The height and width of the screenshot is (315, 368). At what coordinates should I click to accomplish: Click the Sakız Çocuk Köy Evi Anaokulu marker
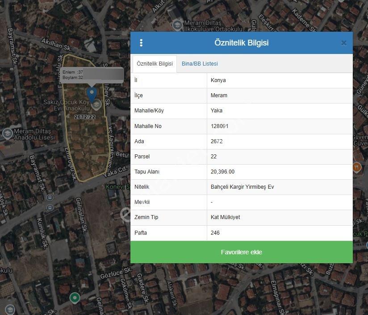click(96, 105)
